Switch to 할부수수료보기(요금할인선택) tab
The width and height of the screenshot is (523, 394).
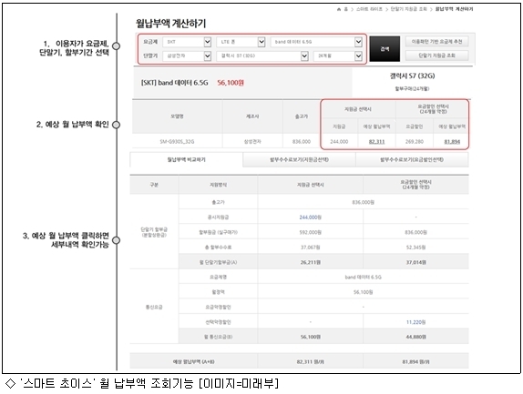pos(412,160)
